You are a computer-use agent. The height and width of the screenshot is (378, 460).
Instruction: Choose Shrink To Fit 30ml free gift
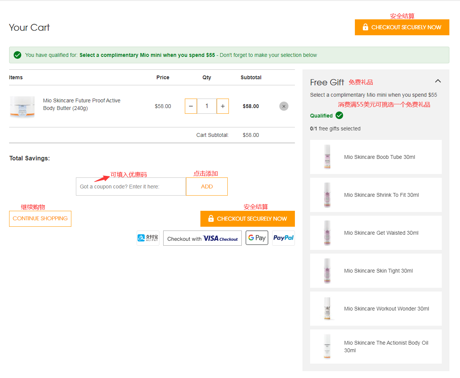(x=376, y=195)
